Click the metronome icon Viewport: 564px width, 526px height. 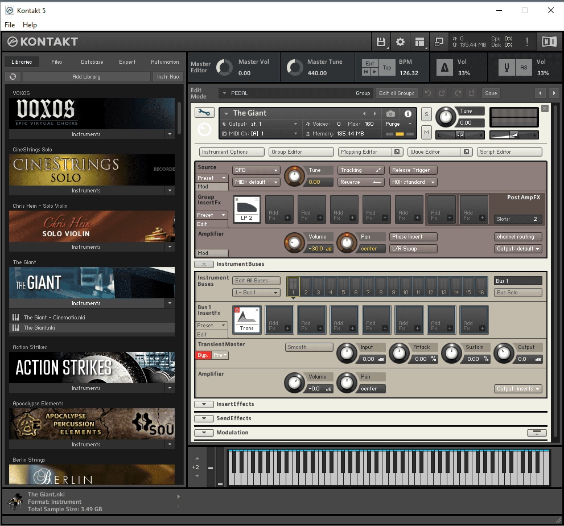click(x=444, y=67)
